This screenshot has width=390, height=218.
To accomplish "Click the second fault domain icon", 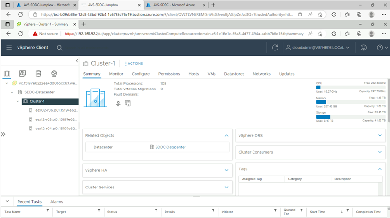I will tap(127, 103).
